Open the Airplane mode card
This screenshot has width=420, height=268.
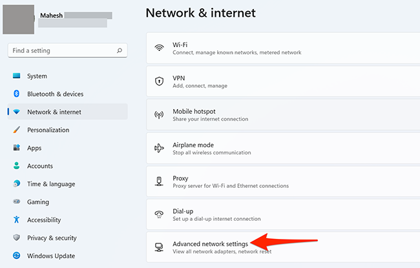pos(283,148)
